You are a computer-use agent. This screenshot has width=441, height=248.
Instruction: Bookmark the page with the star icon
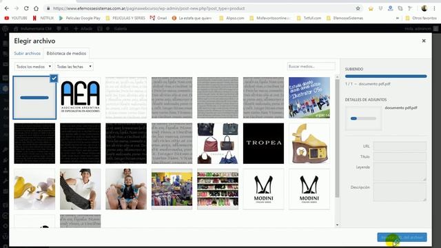358,8
